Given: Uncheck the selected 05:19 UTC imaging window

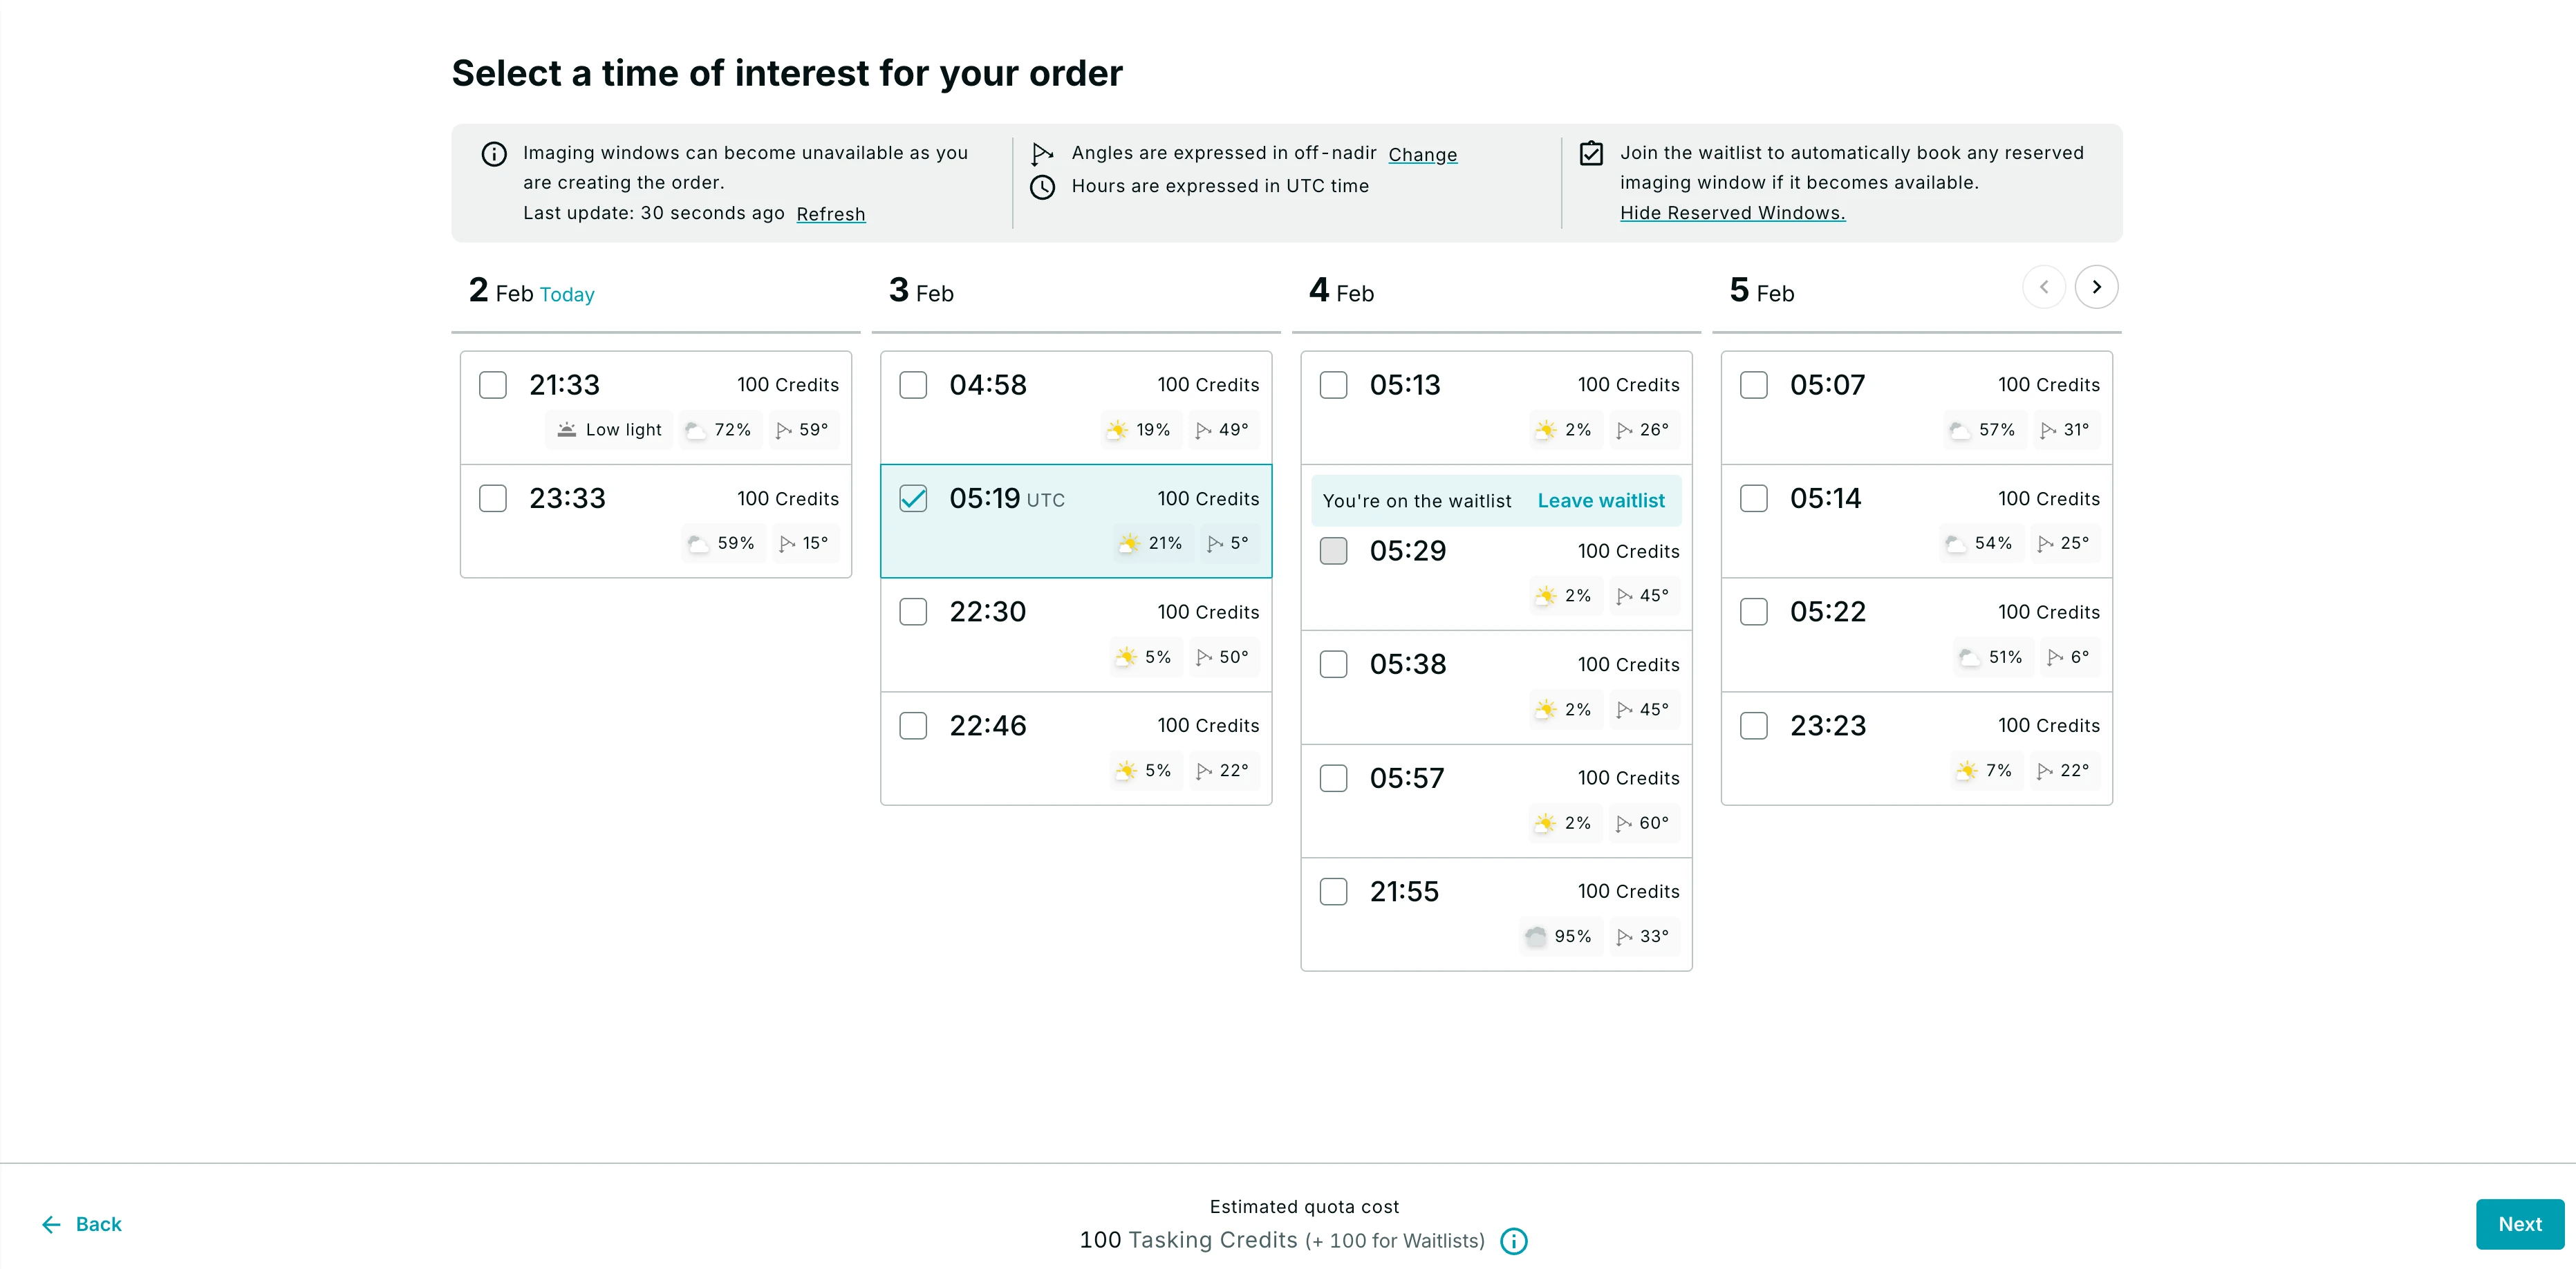Looking at the screenshot, I should tap(913, 498).
